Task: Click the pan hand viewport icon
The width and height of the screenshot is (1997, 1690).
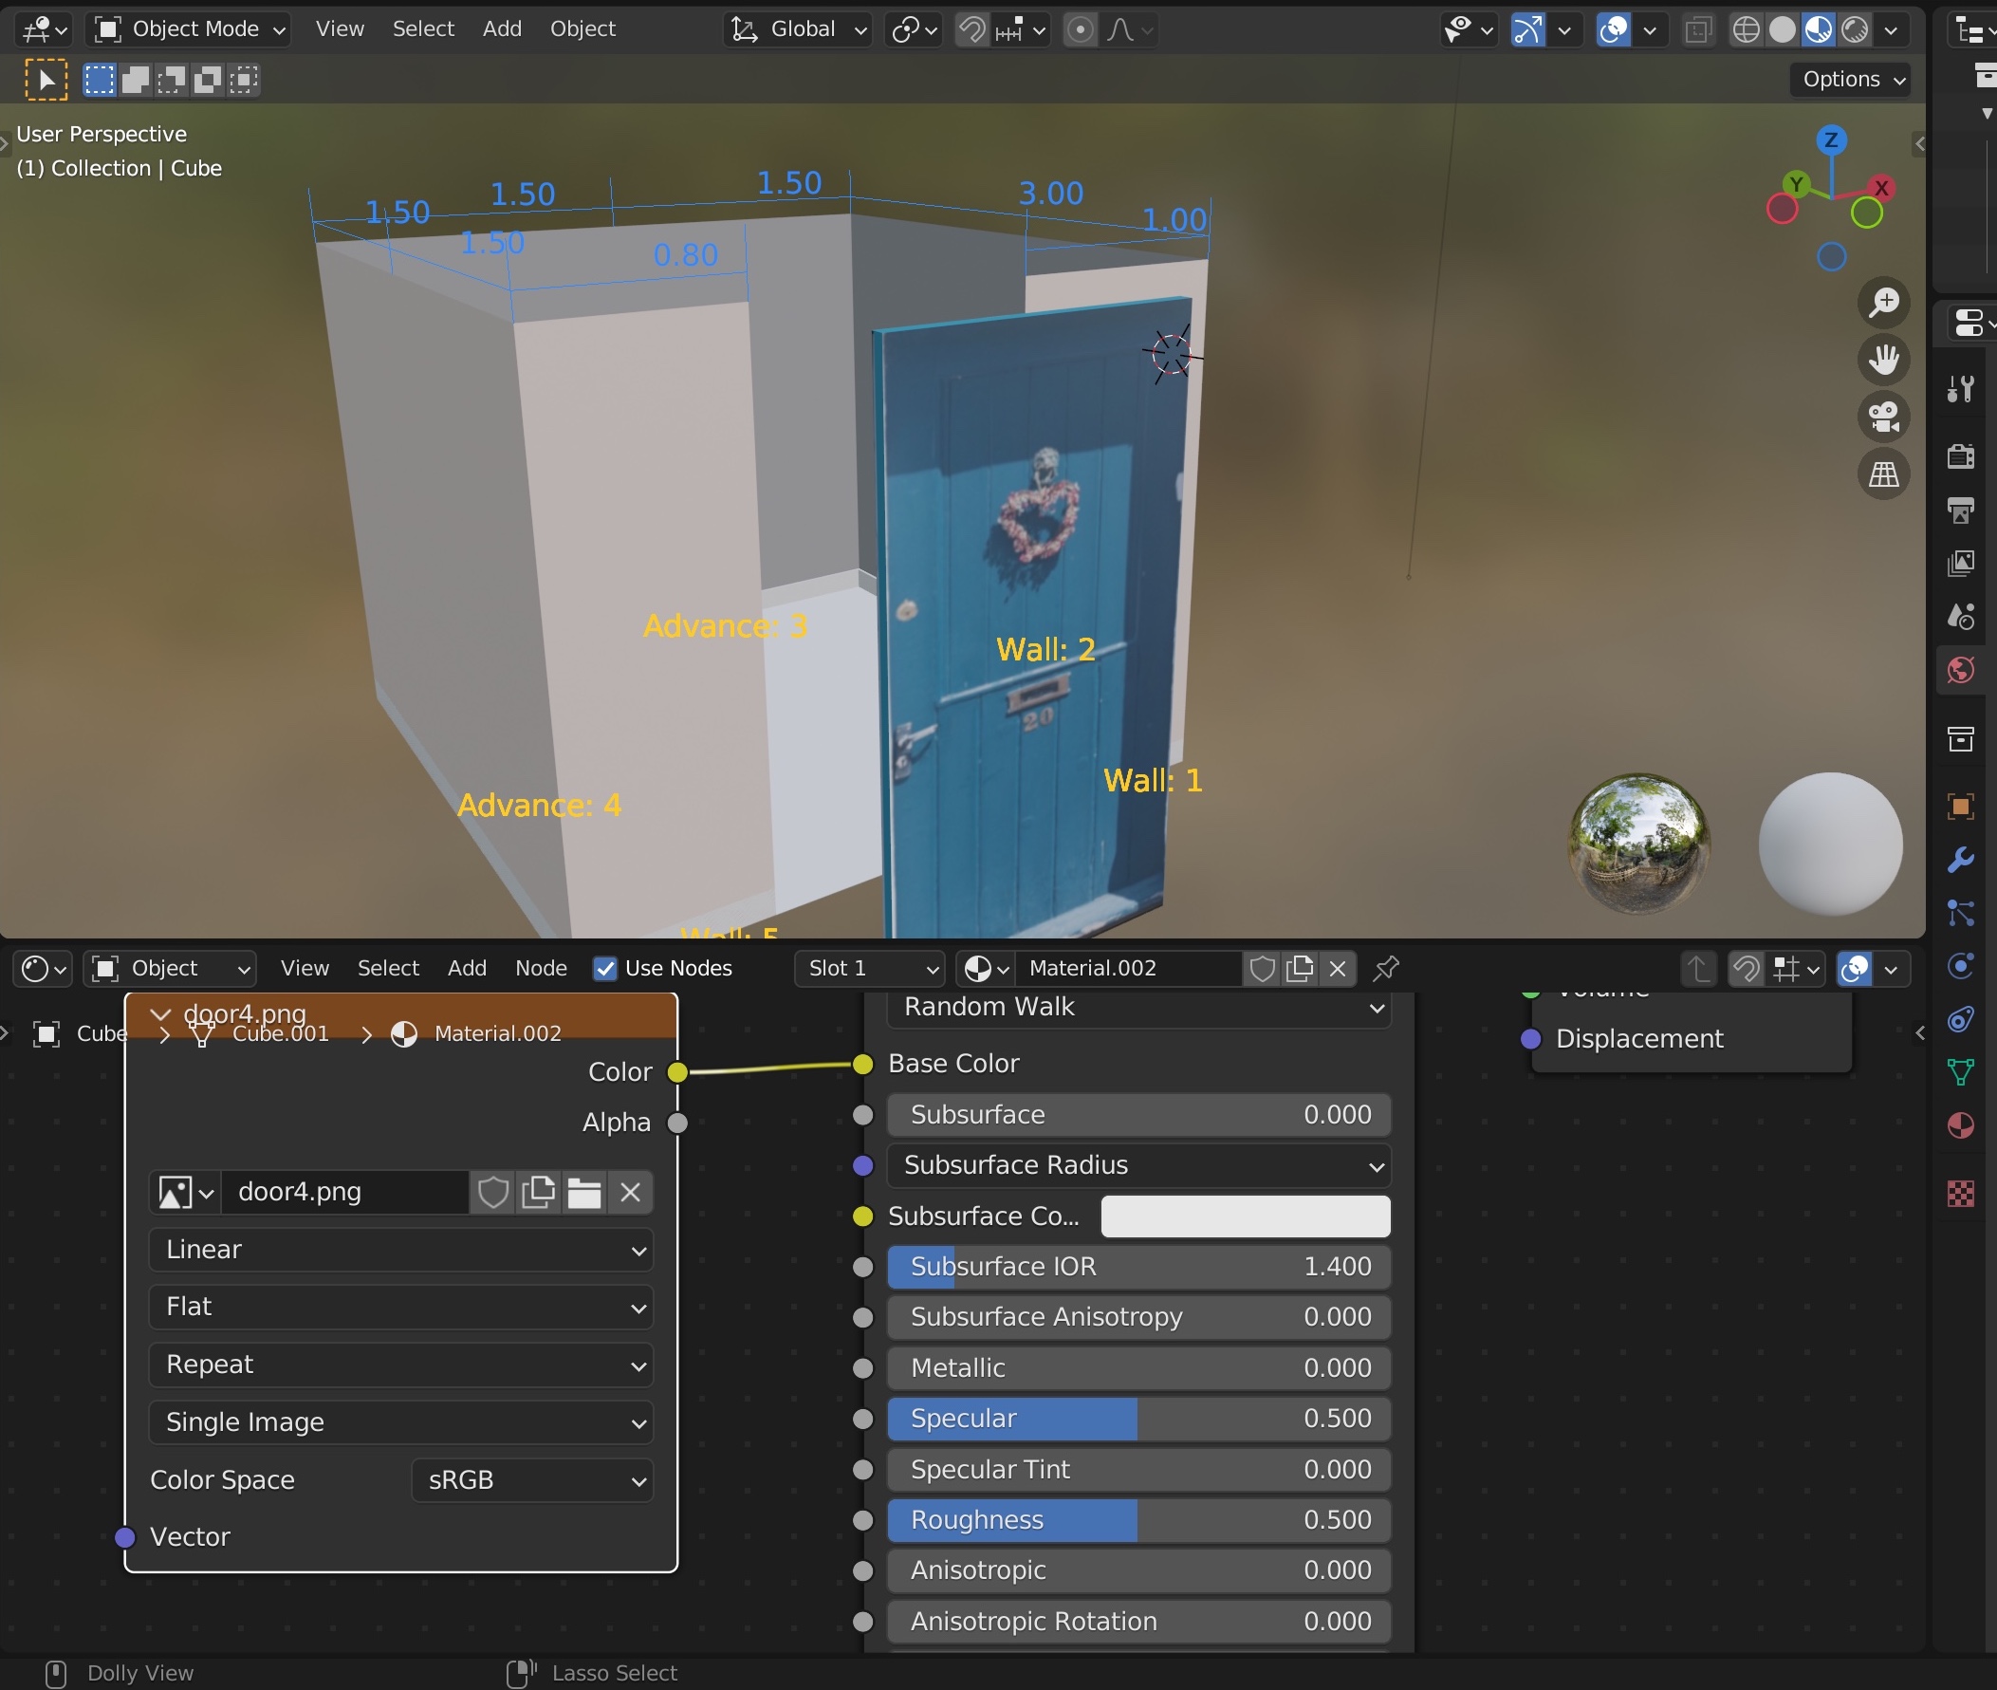Action: [1883, 361]
